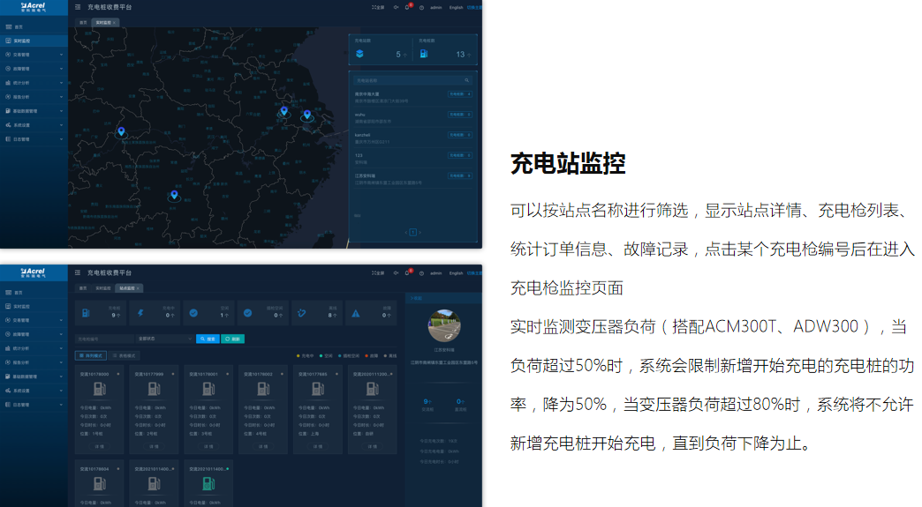Collapse sidebar via hamburger icon in station view
This screenshot has width=922, height=507.
(78, 272)
